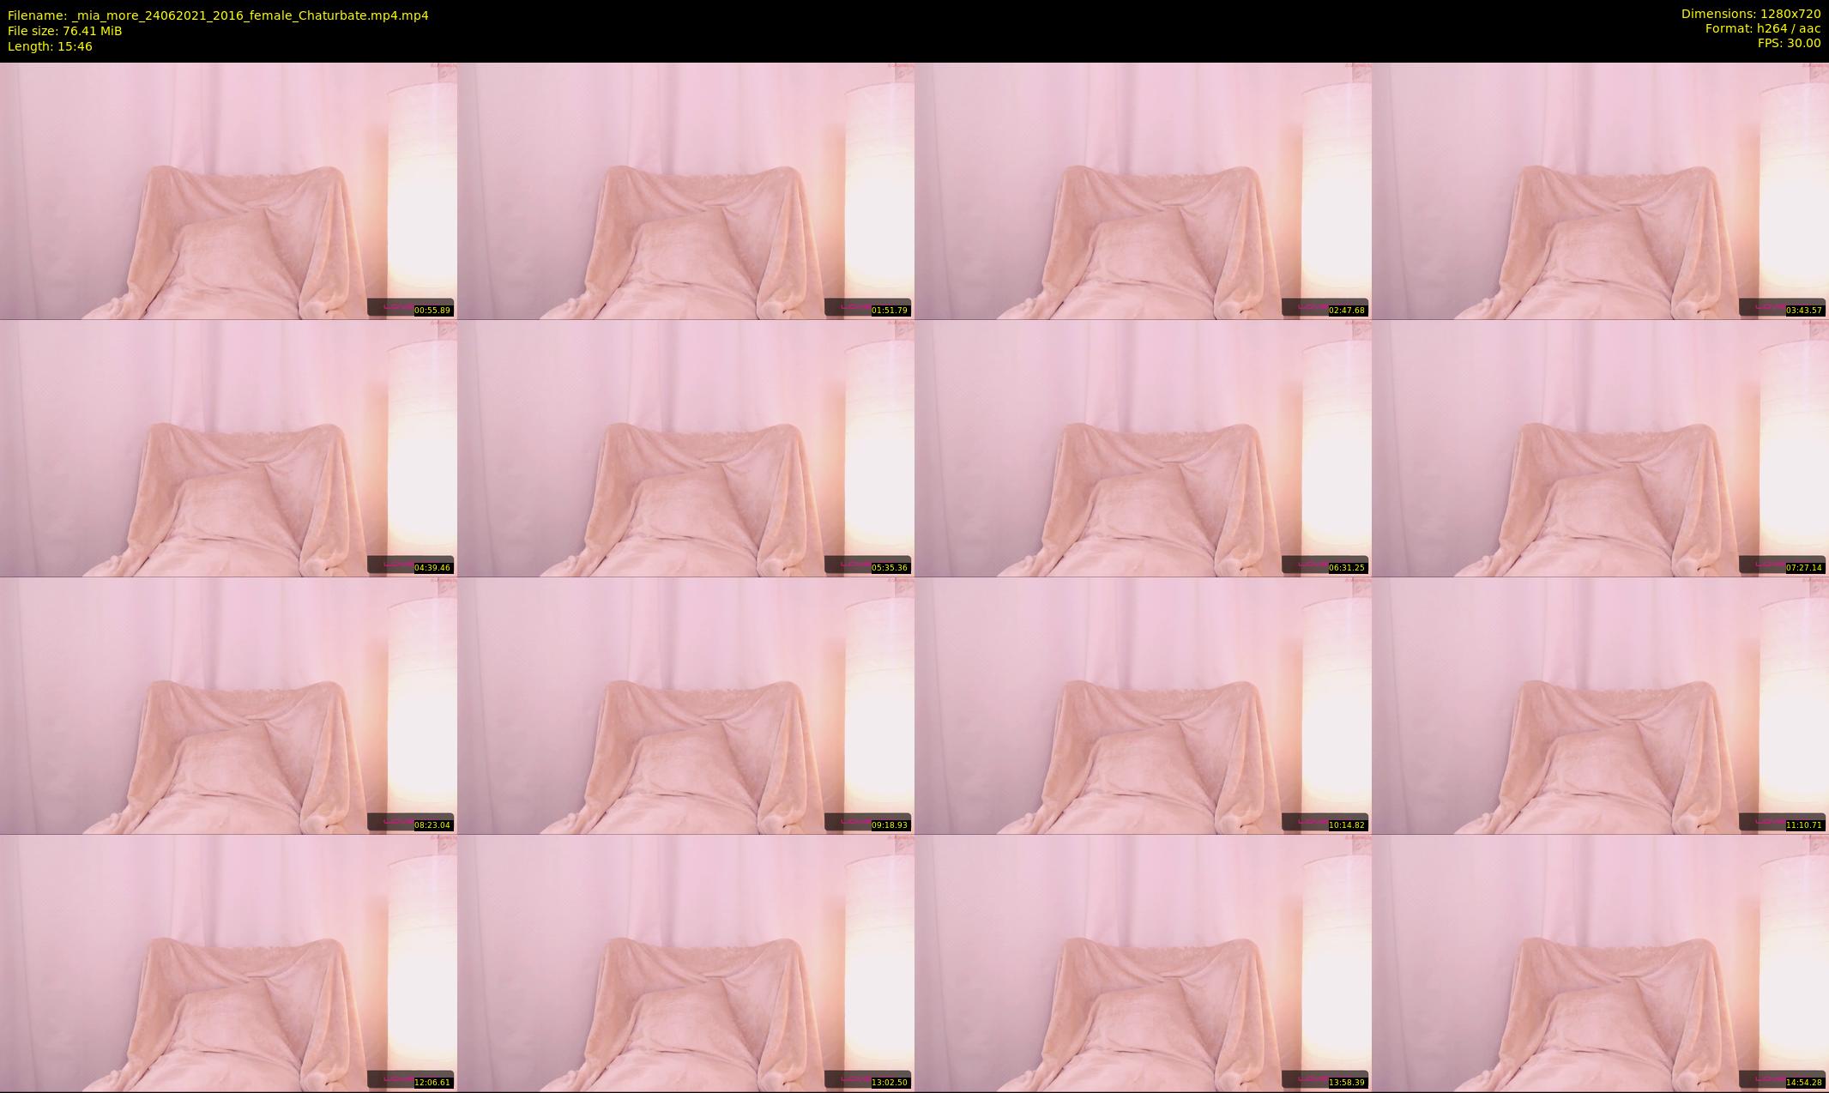Click the frame timestamped 05:35.36
1829x1093 pixels.
coord(685,448)
